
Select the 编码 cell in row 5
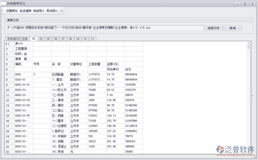coord(23,64)
